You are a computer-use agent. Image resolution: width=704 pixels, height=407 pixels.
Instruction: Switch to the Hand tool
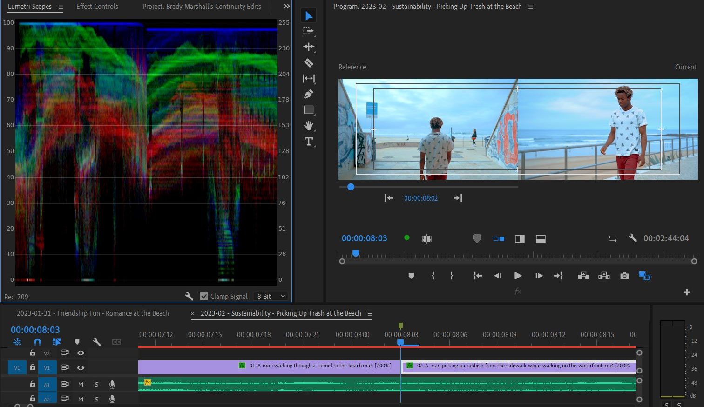coord(309,126)
